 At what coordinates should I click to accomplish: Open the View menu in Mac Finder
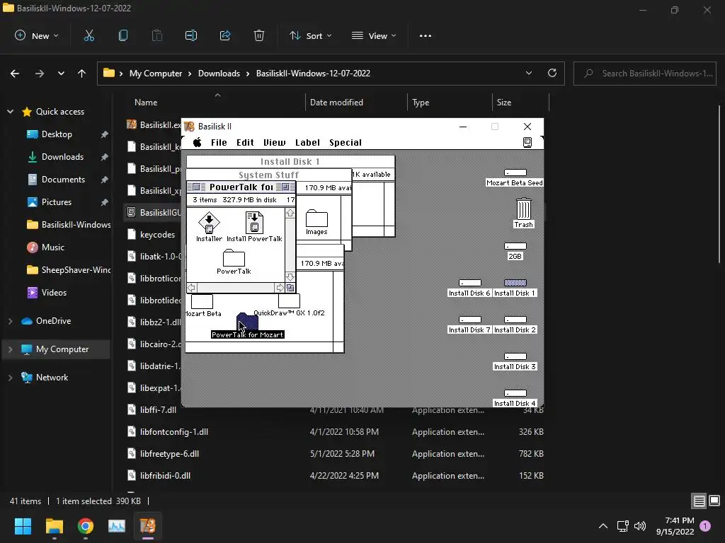(x=274, y=142)
